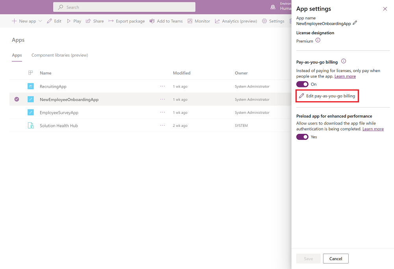Click the Edit pay-as-you-go billing button
Image resolution: width=394 pixels, height=269 pixels.
(327, 96)
